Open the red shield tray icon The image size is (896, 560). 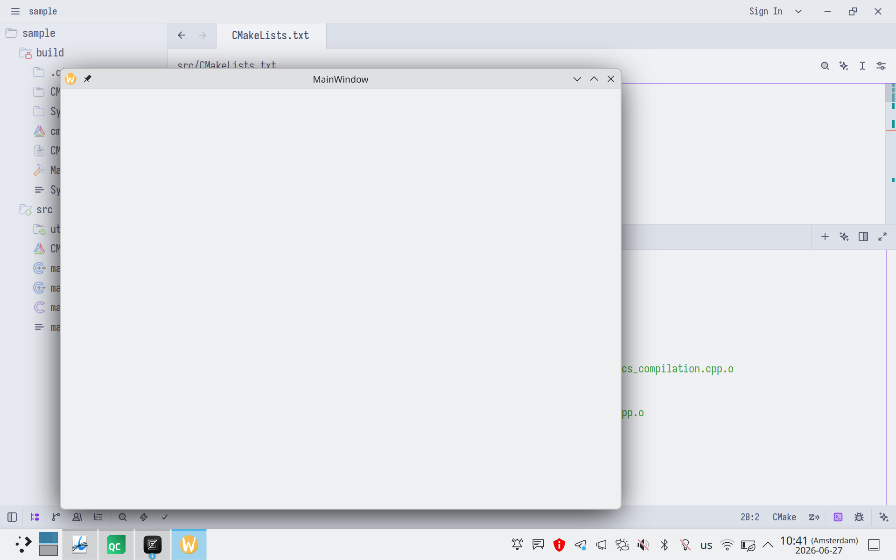coord(559,545)
